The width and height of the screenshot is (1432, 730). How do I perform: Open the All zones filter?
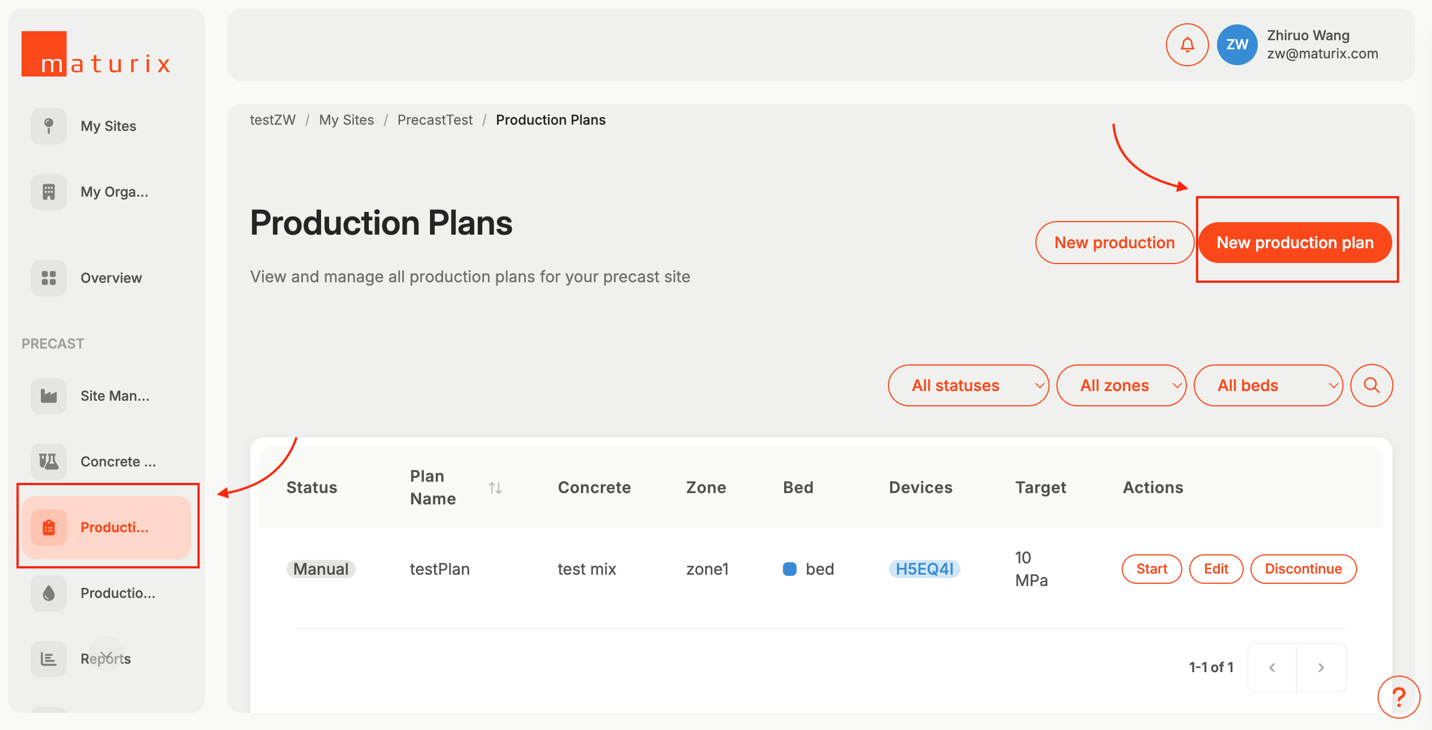pos(1121,385)
